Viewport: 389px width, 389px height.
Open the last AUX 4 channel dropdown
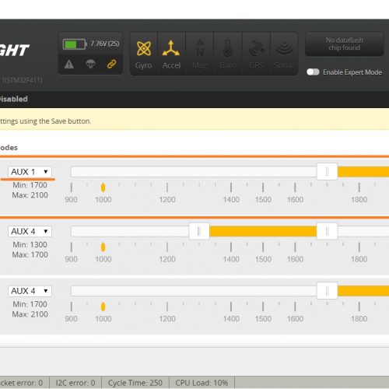[x=30, y=291]
